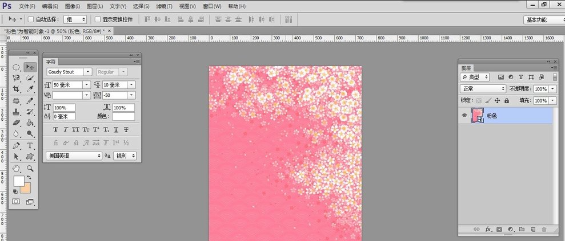Click the Add layer style fx icon

[488, 229]
